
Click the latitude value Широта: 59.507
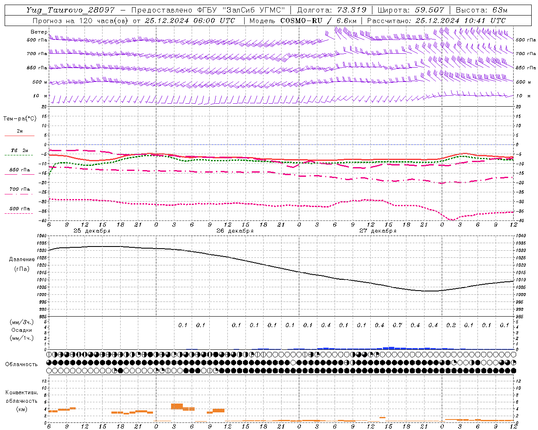[411, 10]
